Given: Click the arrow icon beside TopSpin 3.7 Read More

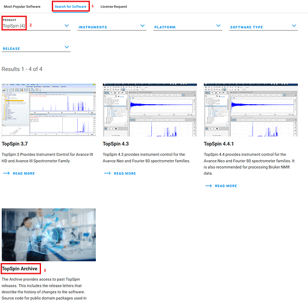Looking at the screenshot, I should pyautogui.click(x=7, y=173).
